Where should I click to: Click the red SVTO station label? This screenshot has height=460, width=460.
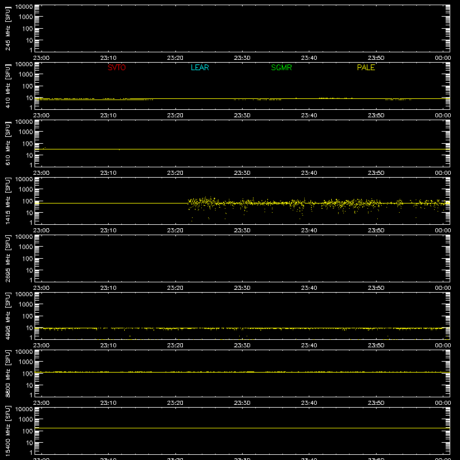pyautogui.click(x=117, y=67)
